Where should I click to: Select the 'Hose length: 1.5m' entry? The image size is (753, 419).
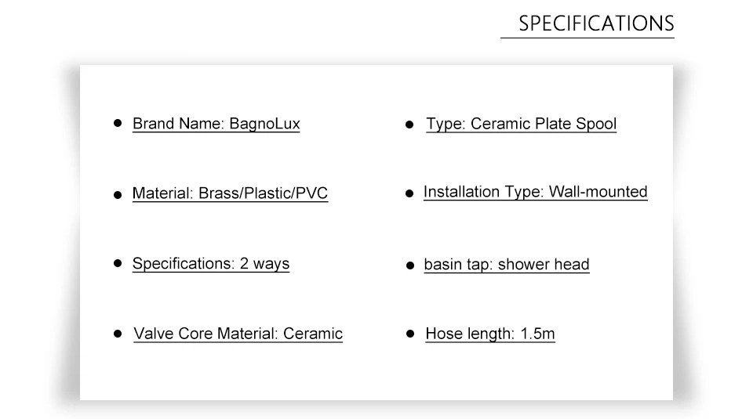(x=489, y=334)
